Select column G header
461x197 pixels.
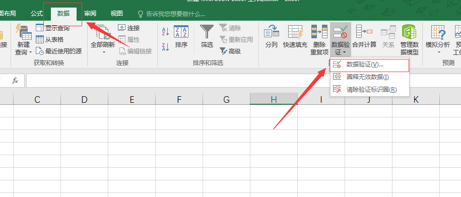[226, 100]
